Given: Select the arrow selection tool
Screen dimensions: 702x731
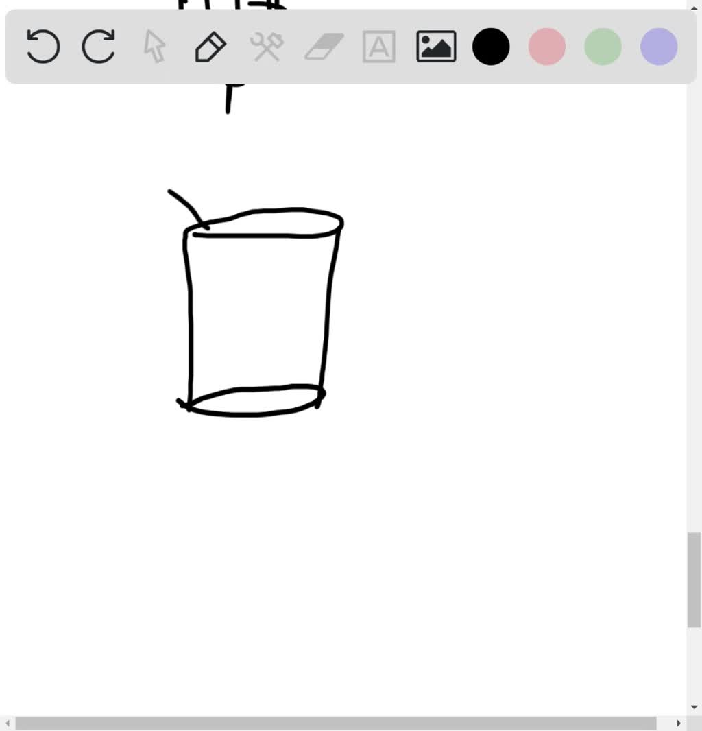Looking at the screenshot, I should coord(154,47).
